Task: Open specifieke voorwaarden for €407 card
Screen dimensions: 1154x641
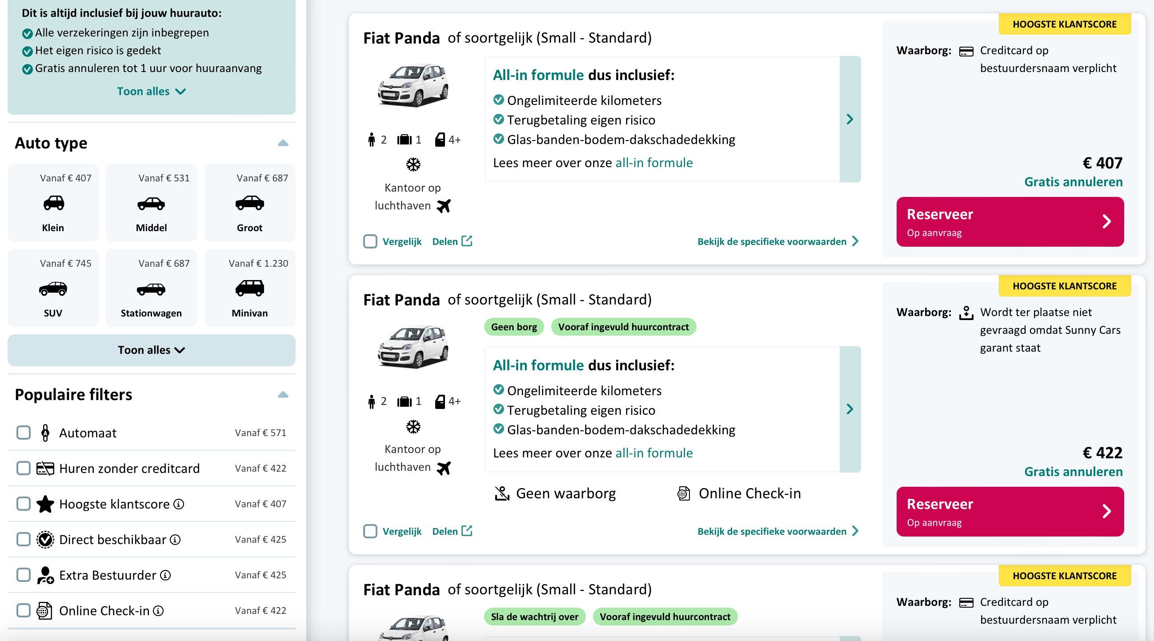Action: (x=778, y=241)
